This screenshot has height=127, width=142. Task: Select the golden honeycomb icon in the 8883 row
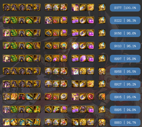click(x=83, y=122)
